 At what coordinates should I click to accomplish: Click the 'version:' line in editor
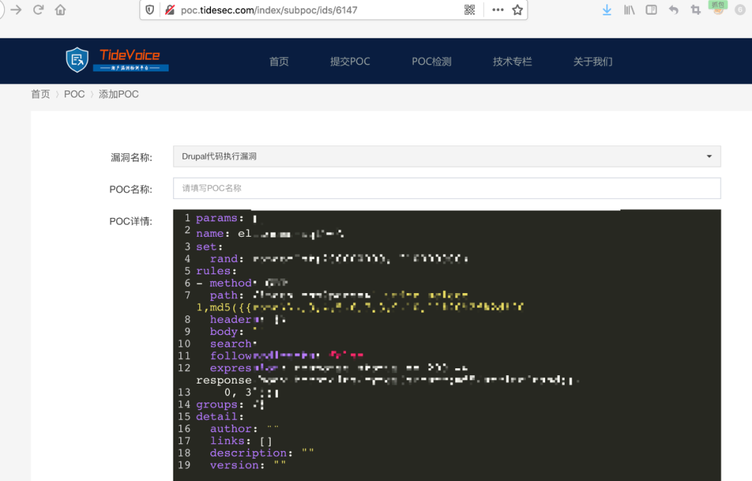pyautogui.click(x=247, y=465)
